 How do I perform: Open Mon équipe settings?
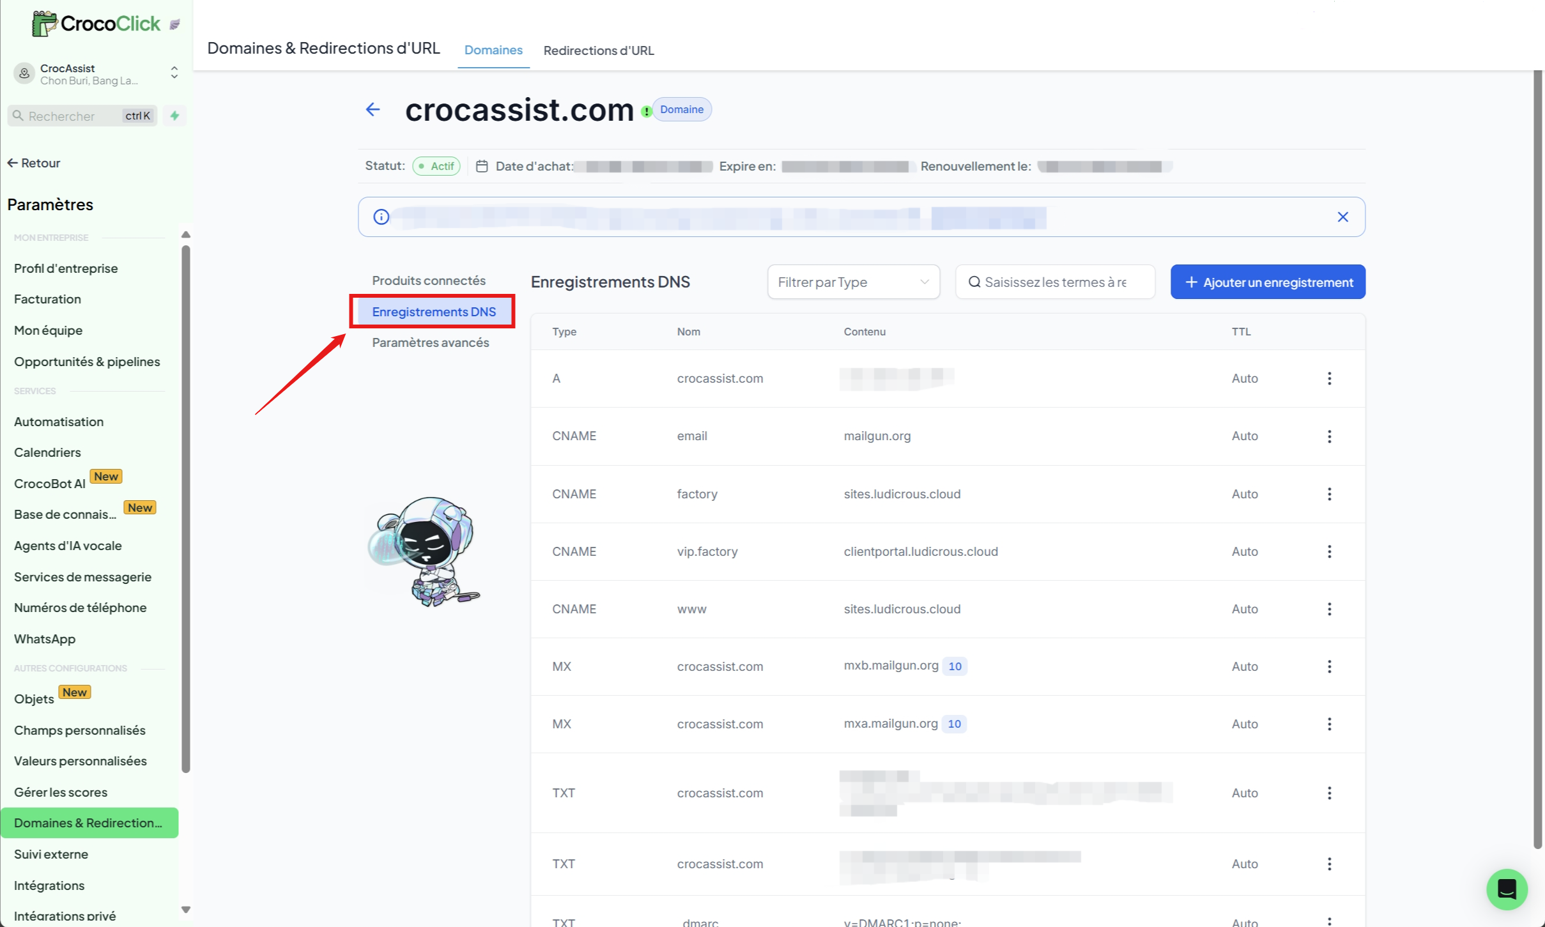point(48,330)
